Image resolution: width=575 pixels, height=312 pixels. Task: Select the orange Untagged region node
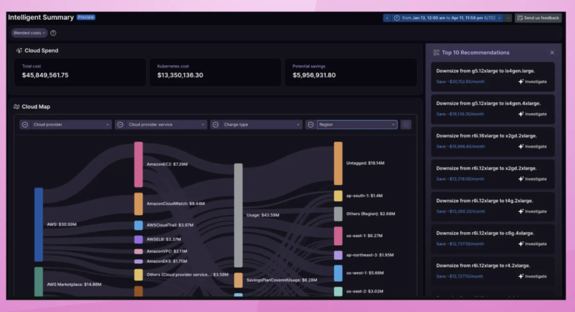(x=338, y=163)
